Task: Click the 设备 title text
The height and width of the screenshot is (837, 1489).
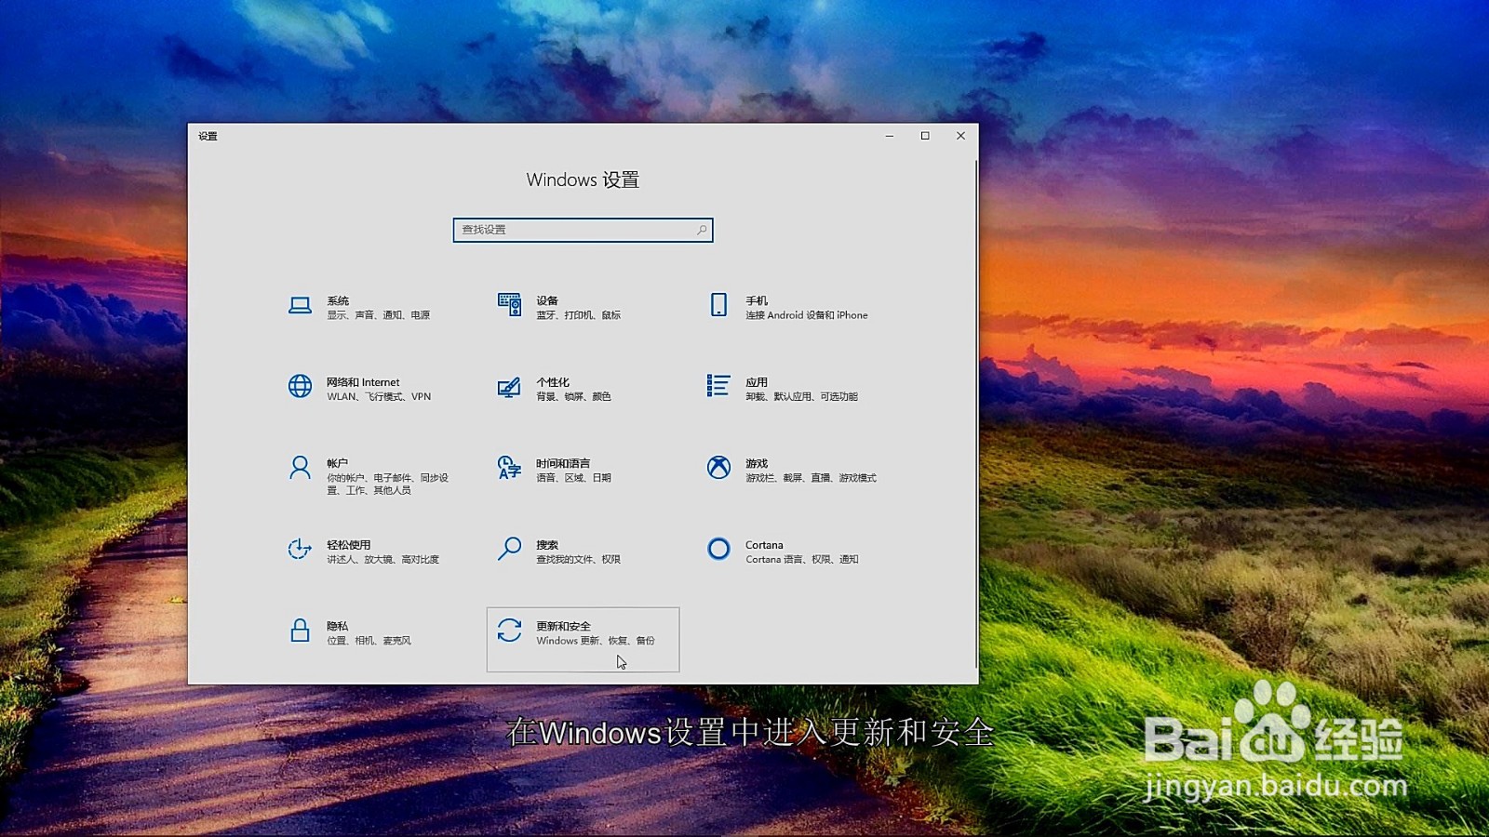Action: point(547,300)
